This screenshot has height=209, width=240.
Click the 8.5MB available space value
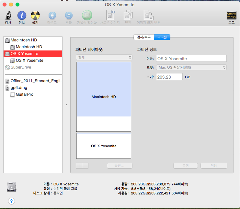click(x=151, y=189)
